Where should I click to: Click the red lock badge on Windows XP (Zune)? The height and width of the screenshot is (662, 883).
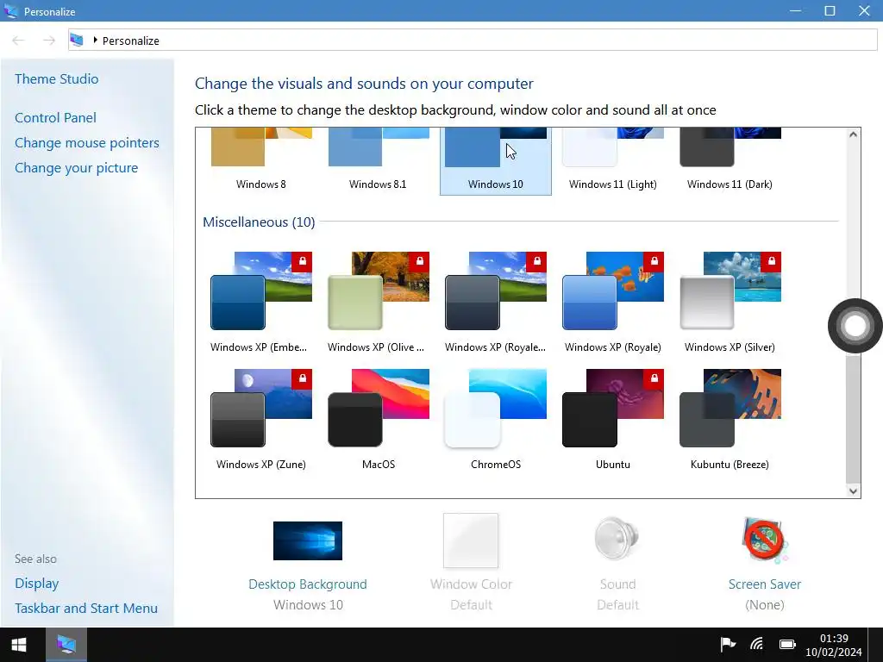click(302, 379)
